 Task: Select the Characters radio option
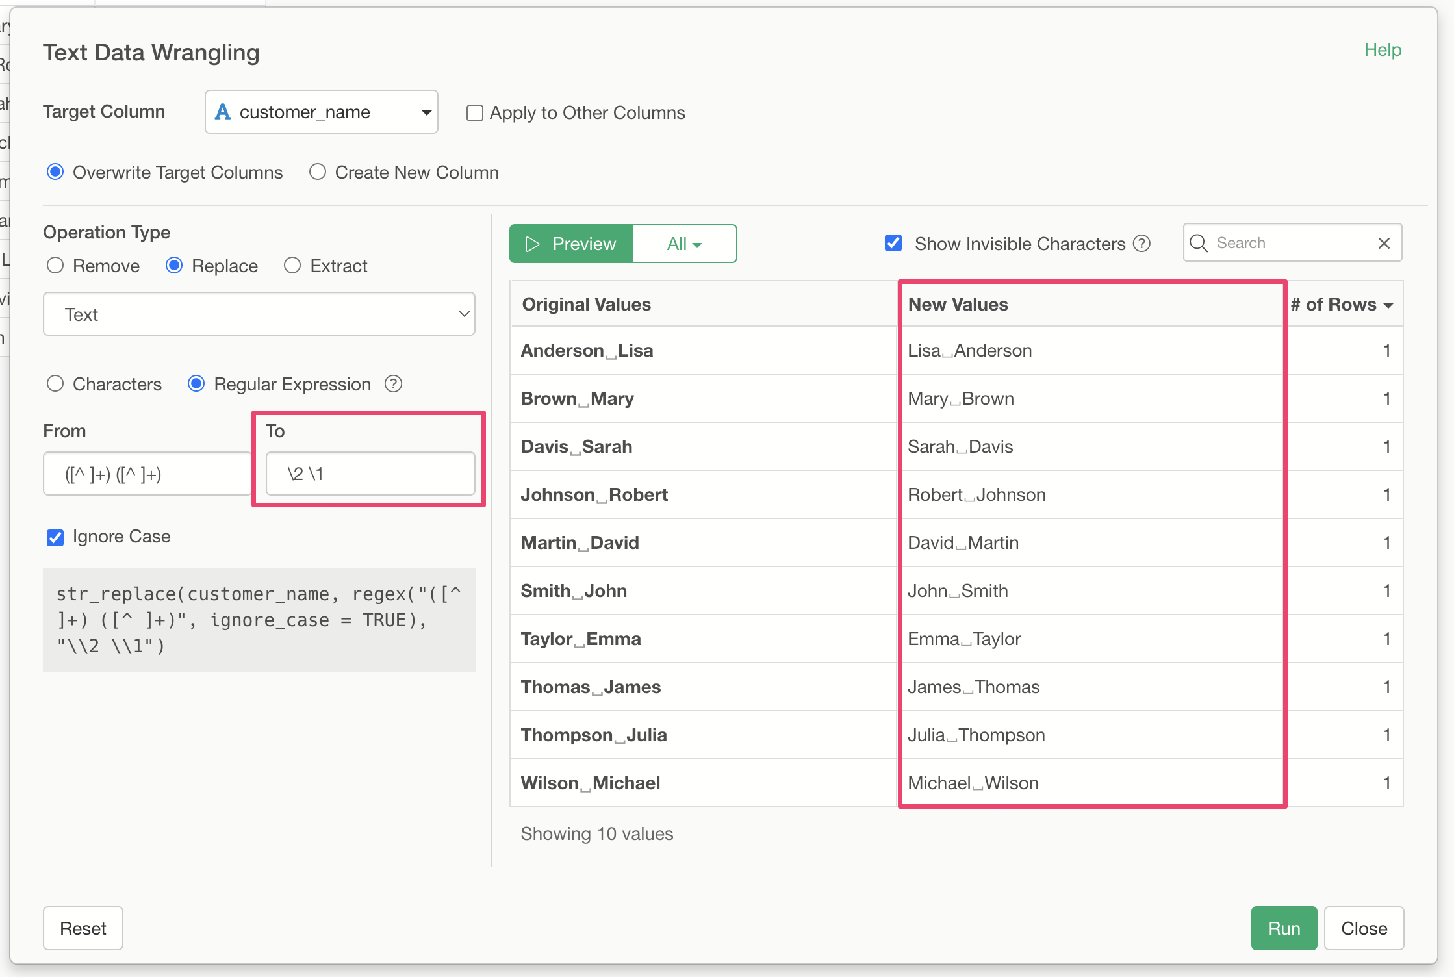(55, 384)
